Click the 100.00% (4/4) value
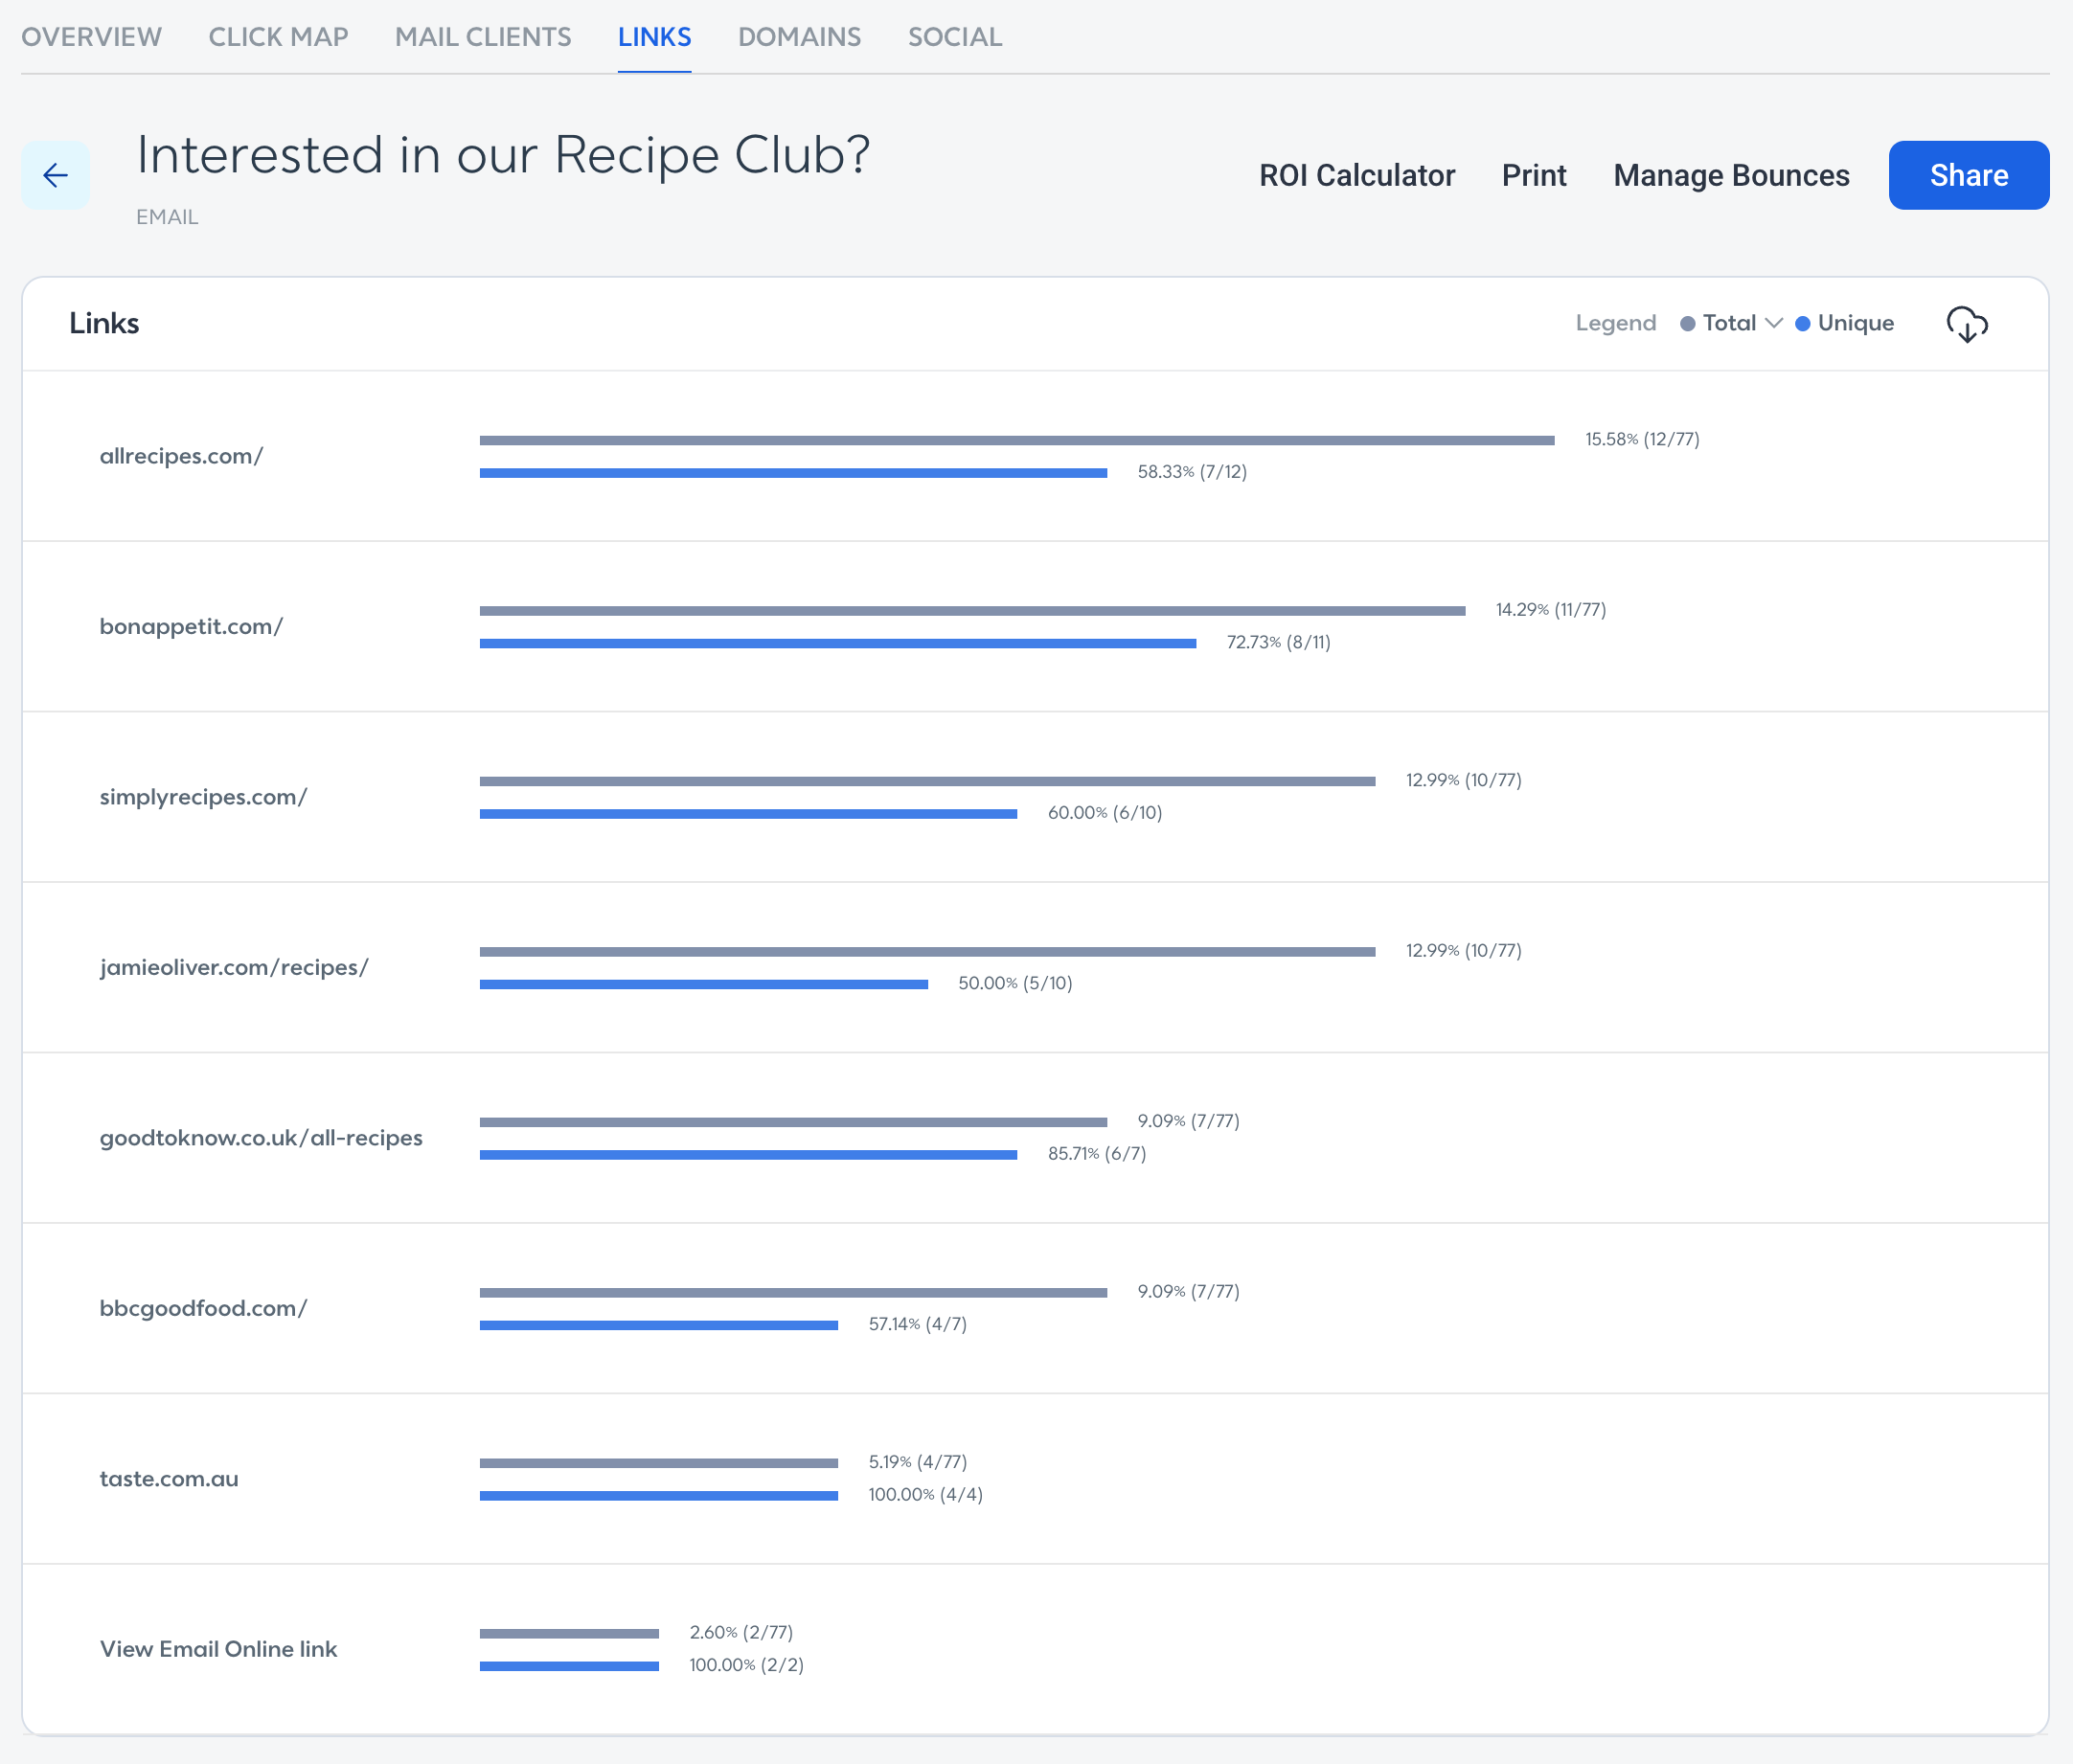This screenshot has width=2073, height=1764. [925, 1495]
